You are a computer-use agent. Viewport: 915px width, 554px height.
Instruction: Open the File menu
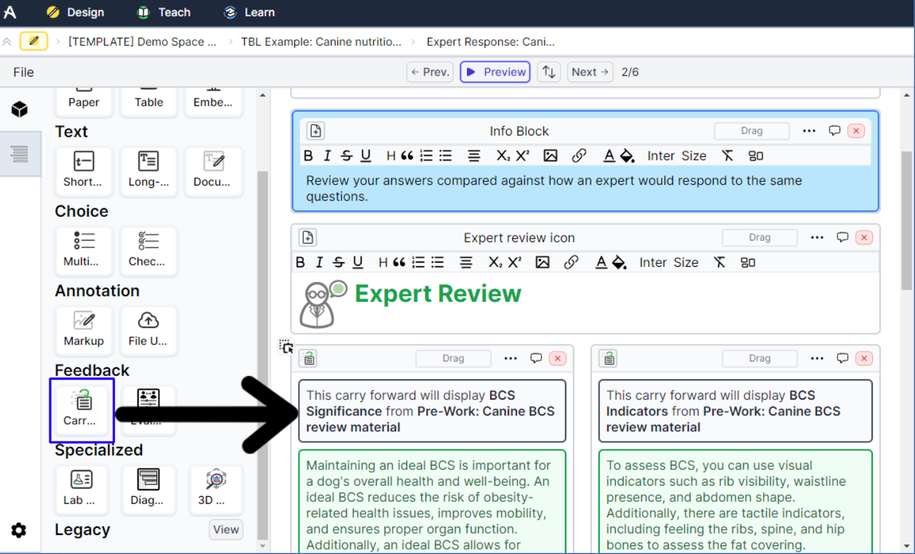click(24, 72)
